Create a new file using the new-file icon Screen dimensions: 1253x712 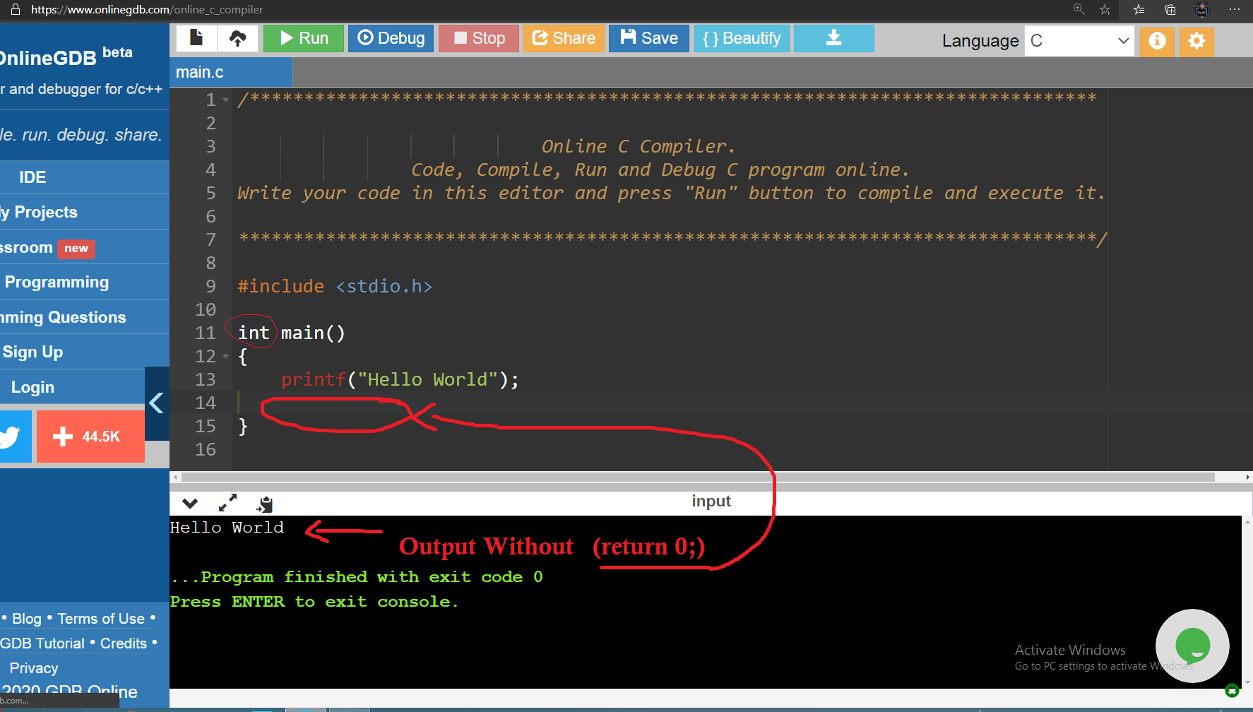[196, 38]
